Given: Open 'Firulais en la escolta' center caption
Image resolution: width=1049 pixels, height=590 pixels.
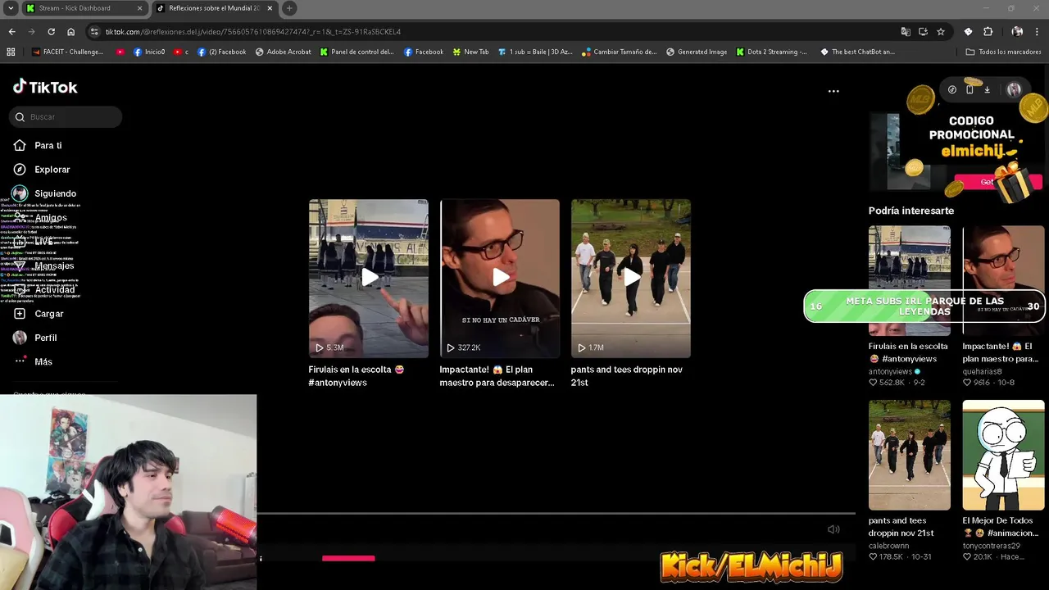Looking at the screenshot, I should click(x=356, y=376).
